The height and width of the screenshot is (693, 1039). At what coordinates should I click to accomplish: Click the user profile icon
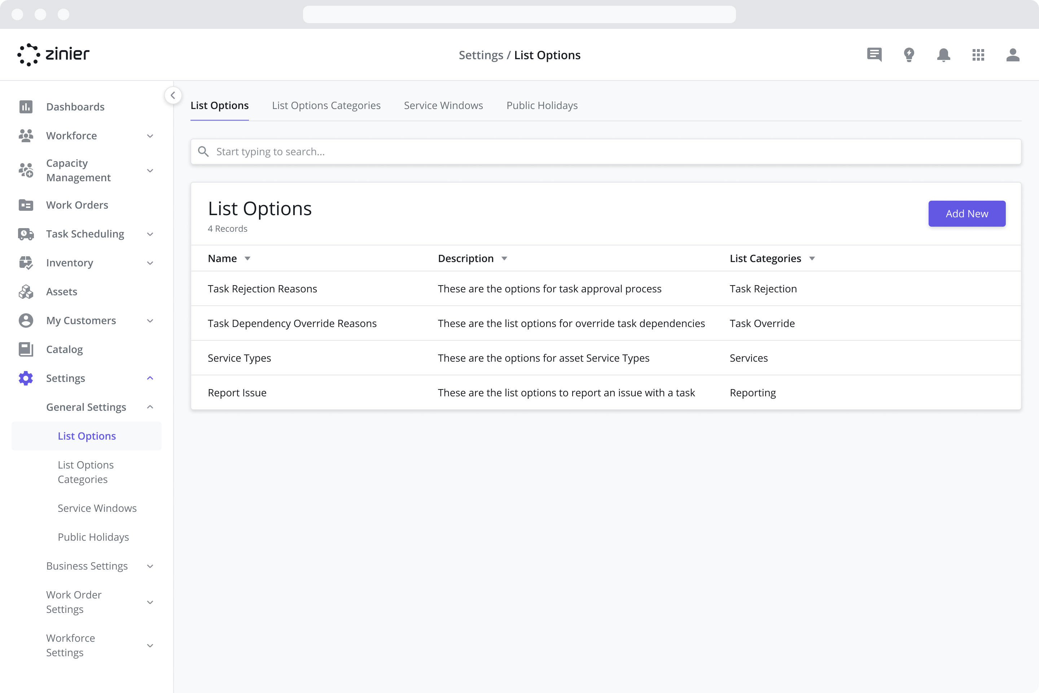pos(1013,55)
